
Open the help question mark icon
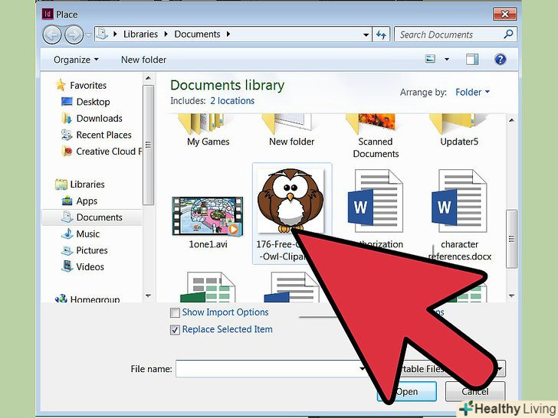click(501, 60)
